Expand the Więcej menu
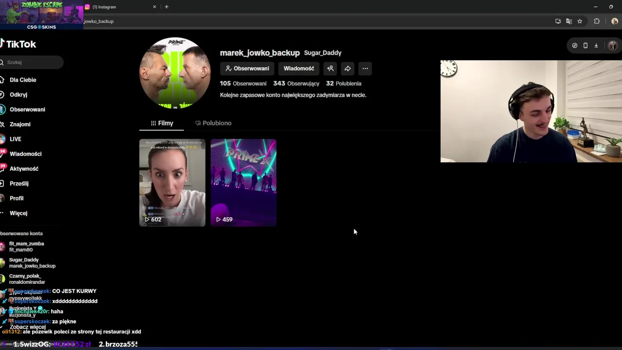The height and width of the screenshot is (350, 622). point(18,213)
